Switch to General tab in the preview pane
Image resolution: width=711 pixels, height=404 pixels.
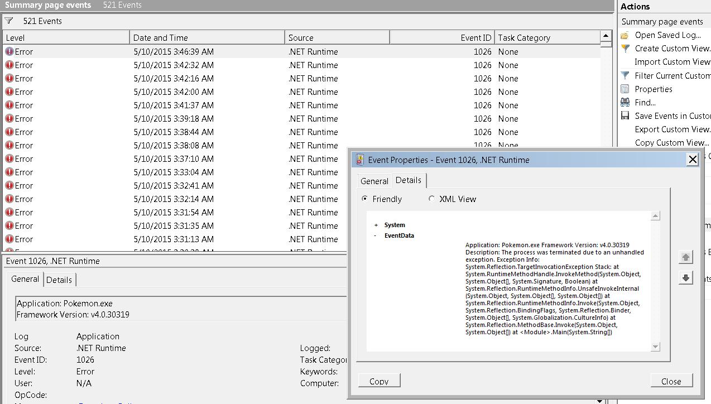pos(25,279)
